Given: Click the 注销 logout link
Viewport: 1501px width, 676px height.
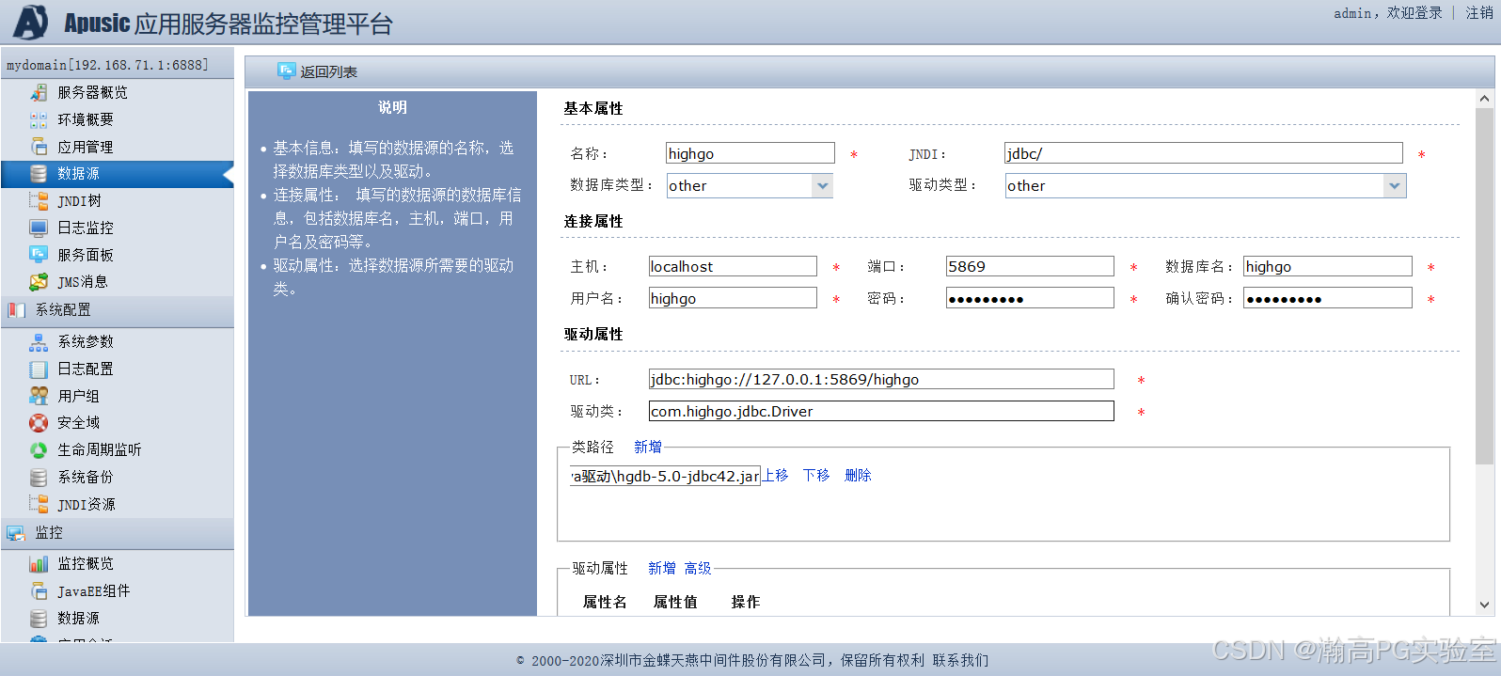Looking at the screenshot, I should (1479, 12).
